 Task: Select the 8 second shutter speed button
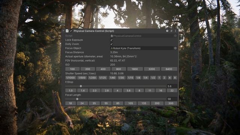tap(175, 78)
